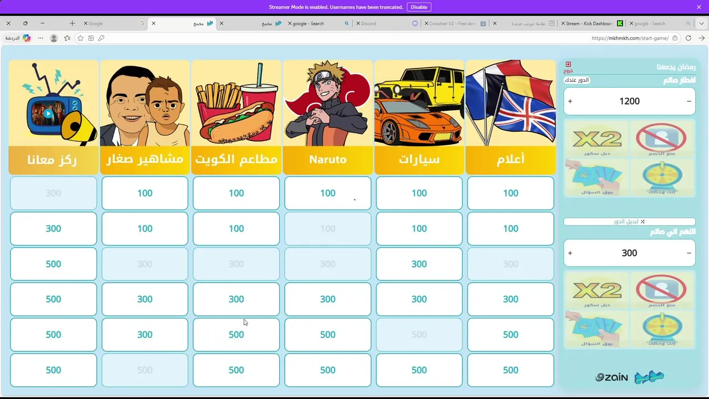Click the أعلام flags category image
709x399 pixels.
click(510, 103)
